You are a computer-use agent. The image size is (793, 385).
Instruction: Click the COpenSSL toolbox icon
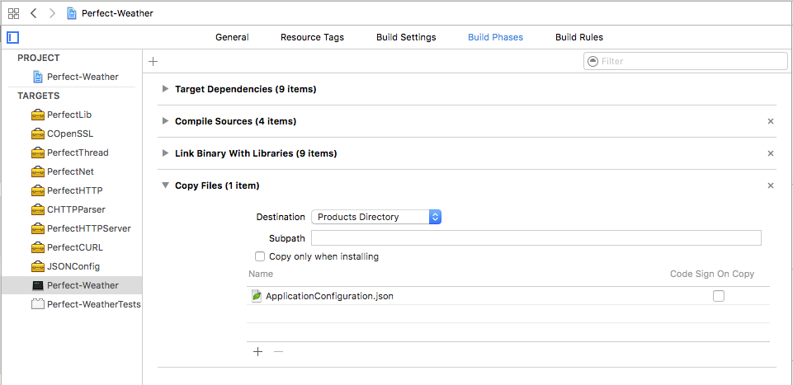(x=38, y=134)
